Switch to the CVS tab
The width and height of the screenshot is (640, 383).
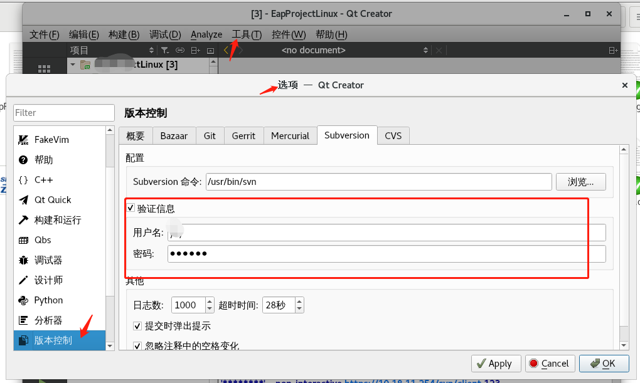(x=393, y=136)
